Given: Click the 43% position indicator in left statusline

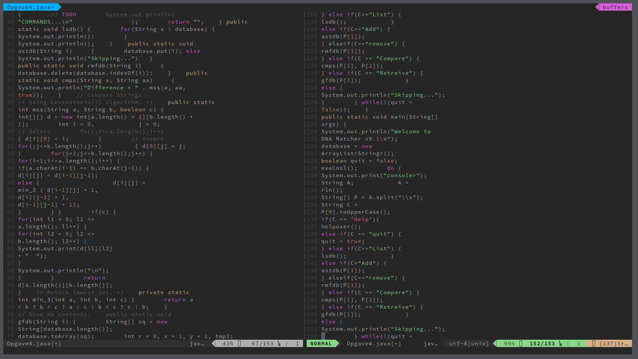Looking at the screenshot, I should pos(228,344).
